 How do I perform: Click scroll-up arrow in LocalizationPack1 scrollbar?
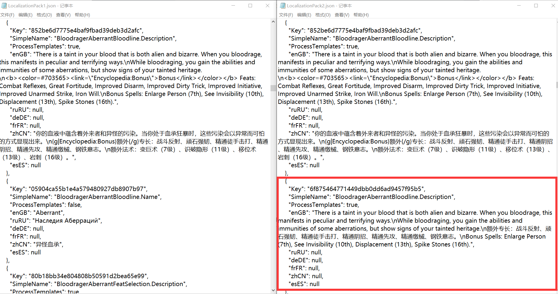click(273, 22)
